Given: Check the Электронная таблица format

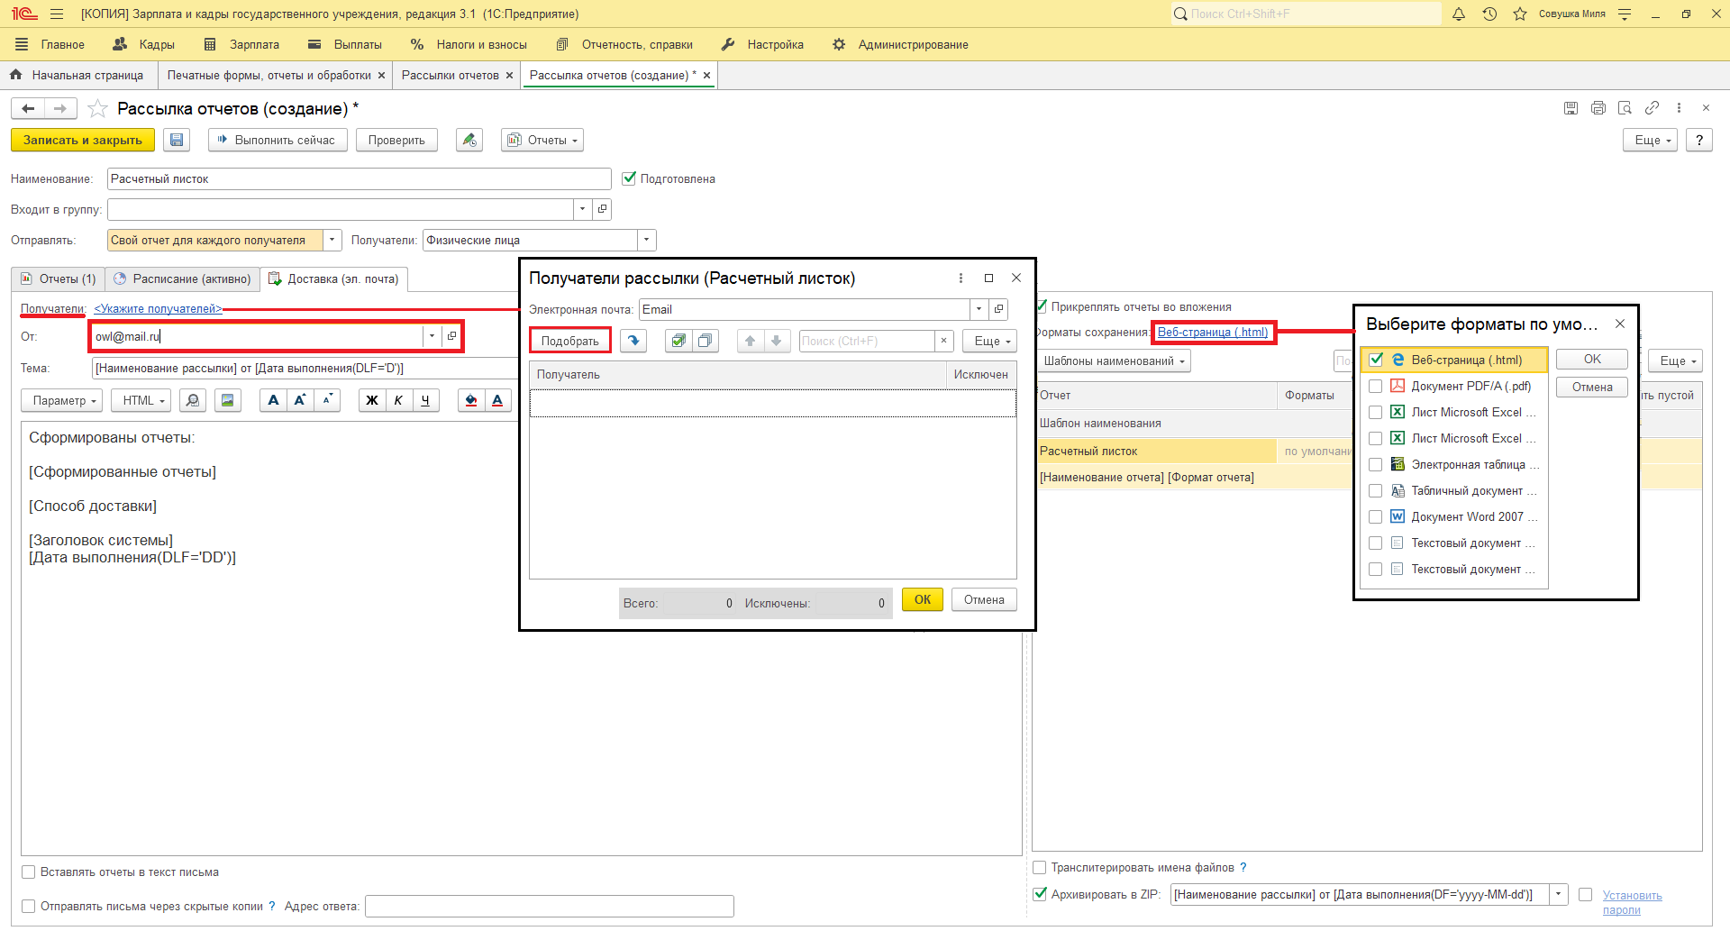Looking at the screenshot, I should pyautogui.click(x=1375, y=464).
